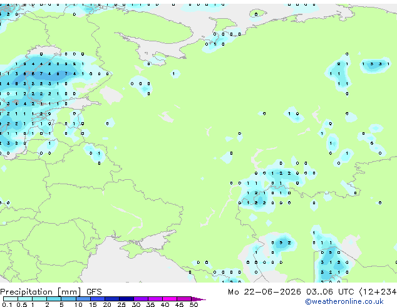Image resolution: width=397 pixels, height=307 pixels.
Task: Pick the 45–50 mm magenta legend swatch
Action: click(x=184, y=299)
